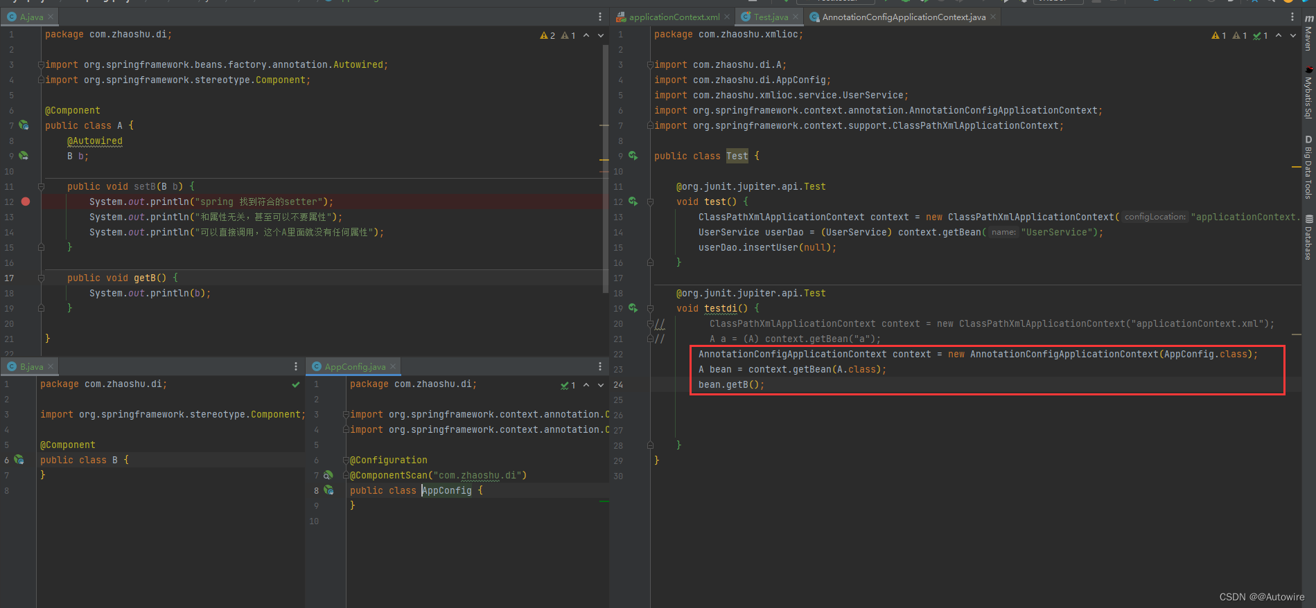The width and height of the screenshot is (1316, 608).
Task: Click autowired dependency gutter icon for B b
Action: [x=24, y=156]
